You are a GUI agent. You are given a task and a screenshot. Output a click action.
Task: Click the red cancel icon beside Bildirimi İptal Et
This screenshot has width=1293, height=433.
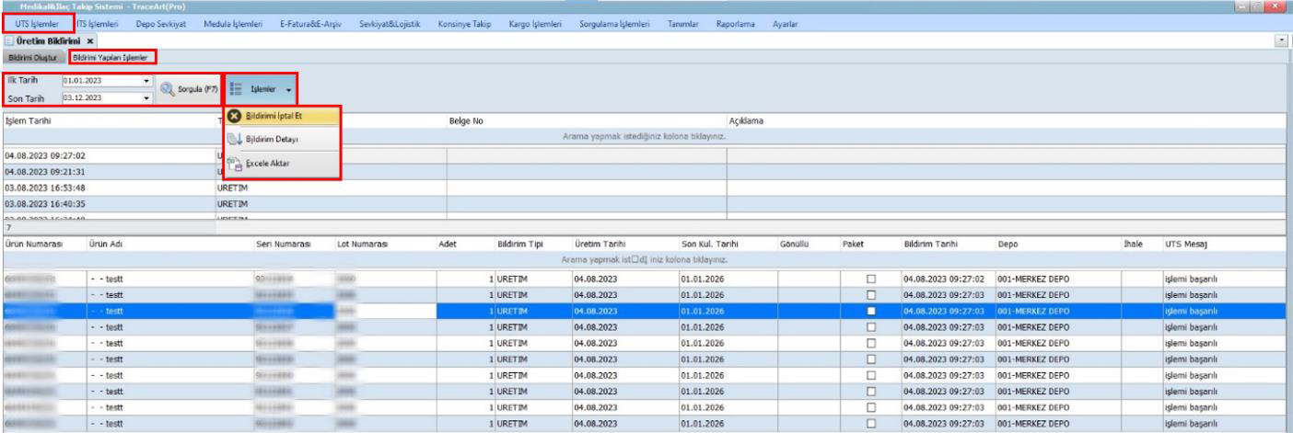[235, 118]
